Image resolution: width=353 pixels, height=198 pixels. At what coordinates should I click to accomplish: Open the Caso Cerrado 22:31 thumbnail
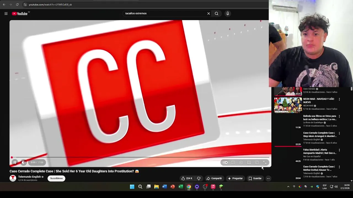coord(288,91)
